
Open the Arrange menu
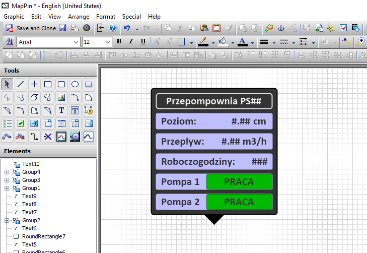pyautogui.click(x=79, y=17)
